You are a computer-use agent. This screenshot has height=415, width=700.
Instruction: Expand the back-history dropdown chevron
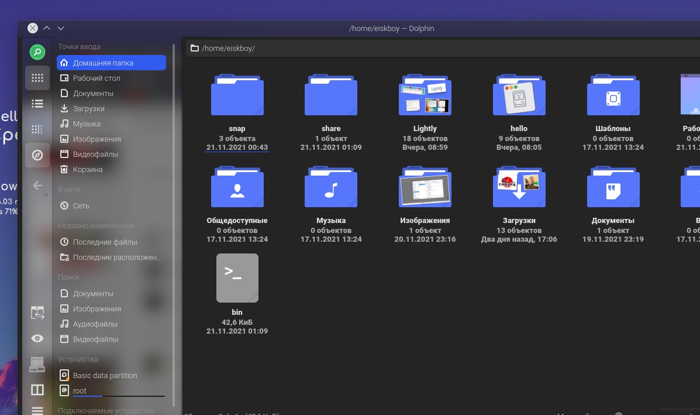[46, 196]
